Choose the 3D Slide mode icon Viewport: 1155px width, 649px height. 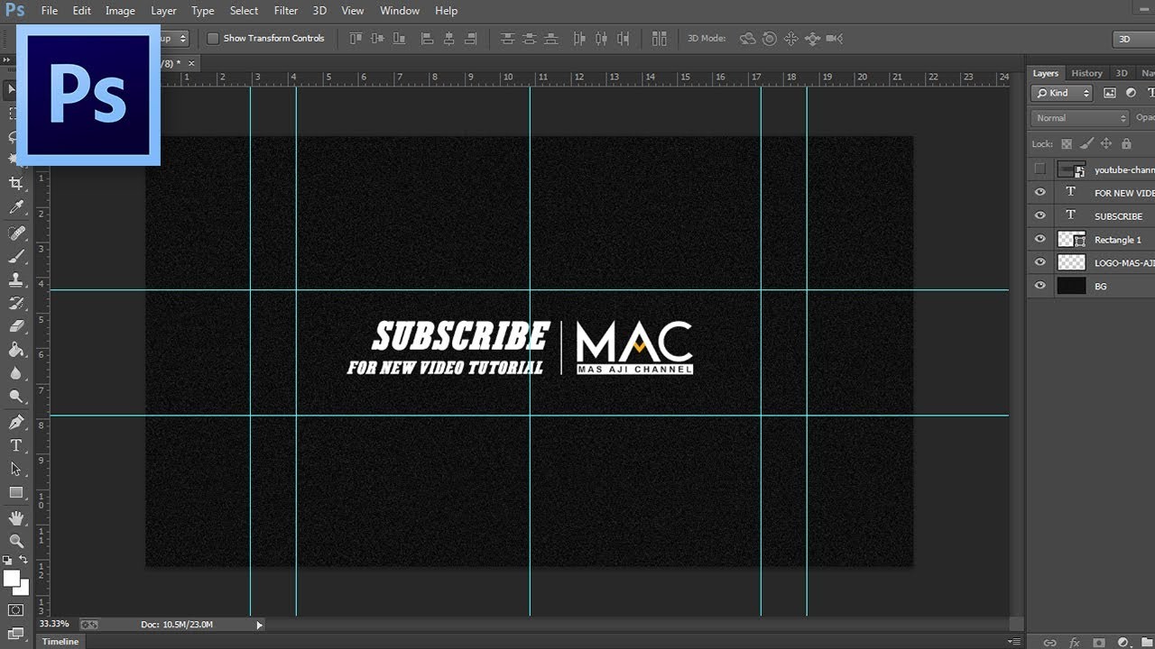pyautogui.click(x=812, y=38)
